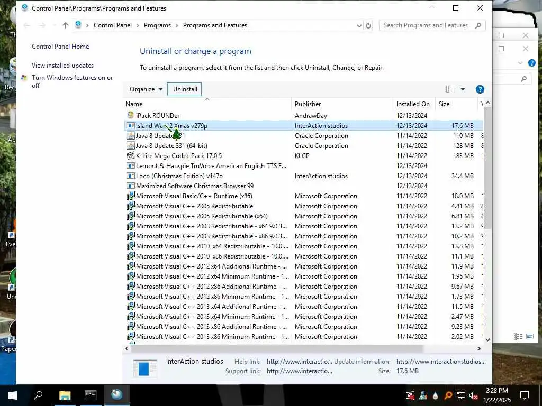
Task: Select Visual C++ 2012 x86 Additional Runtime
Action: (x=303, y=286)
